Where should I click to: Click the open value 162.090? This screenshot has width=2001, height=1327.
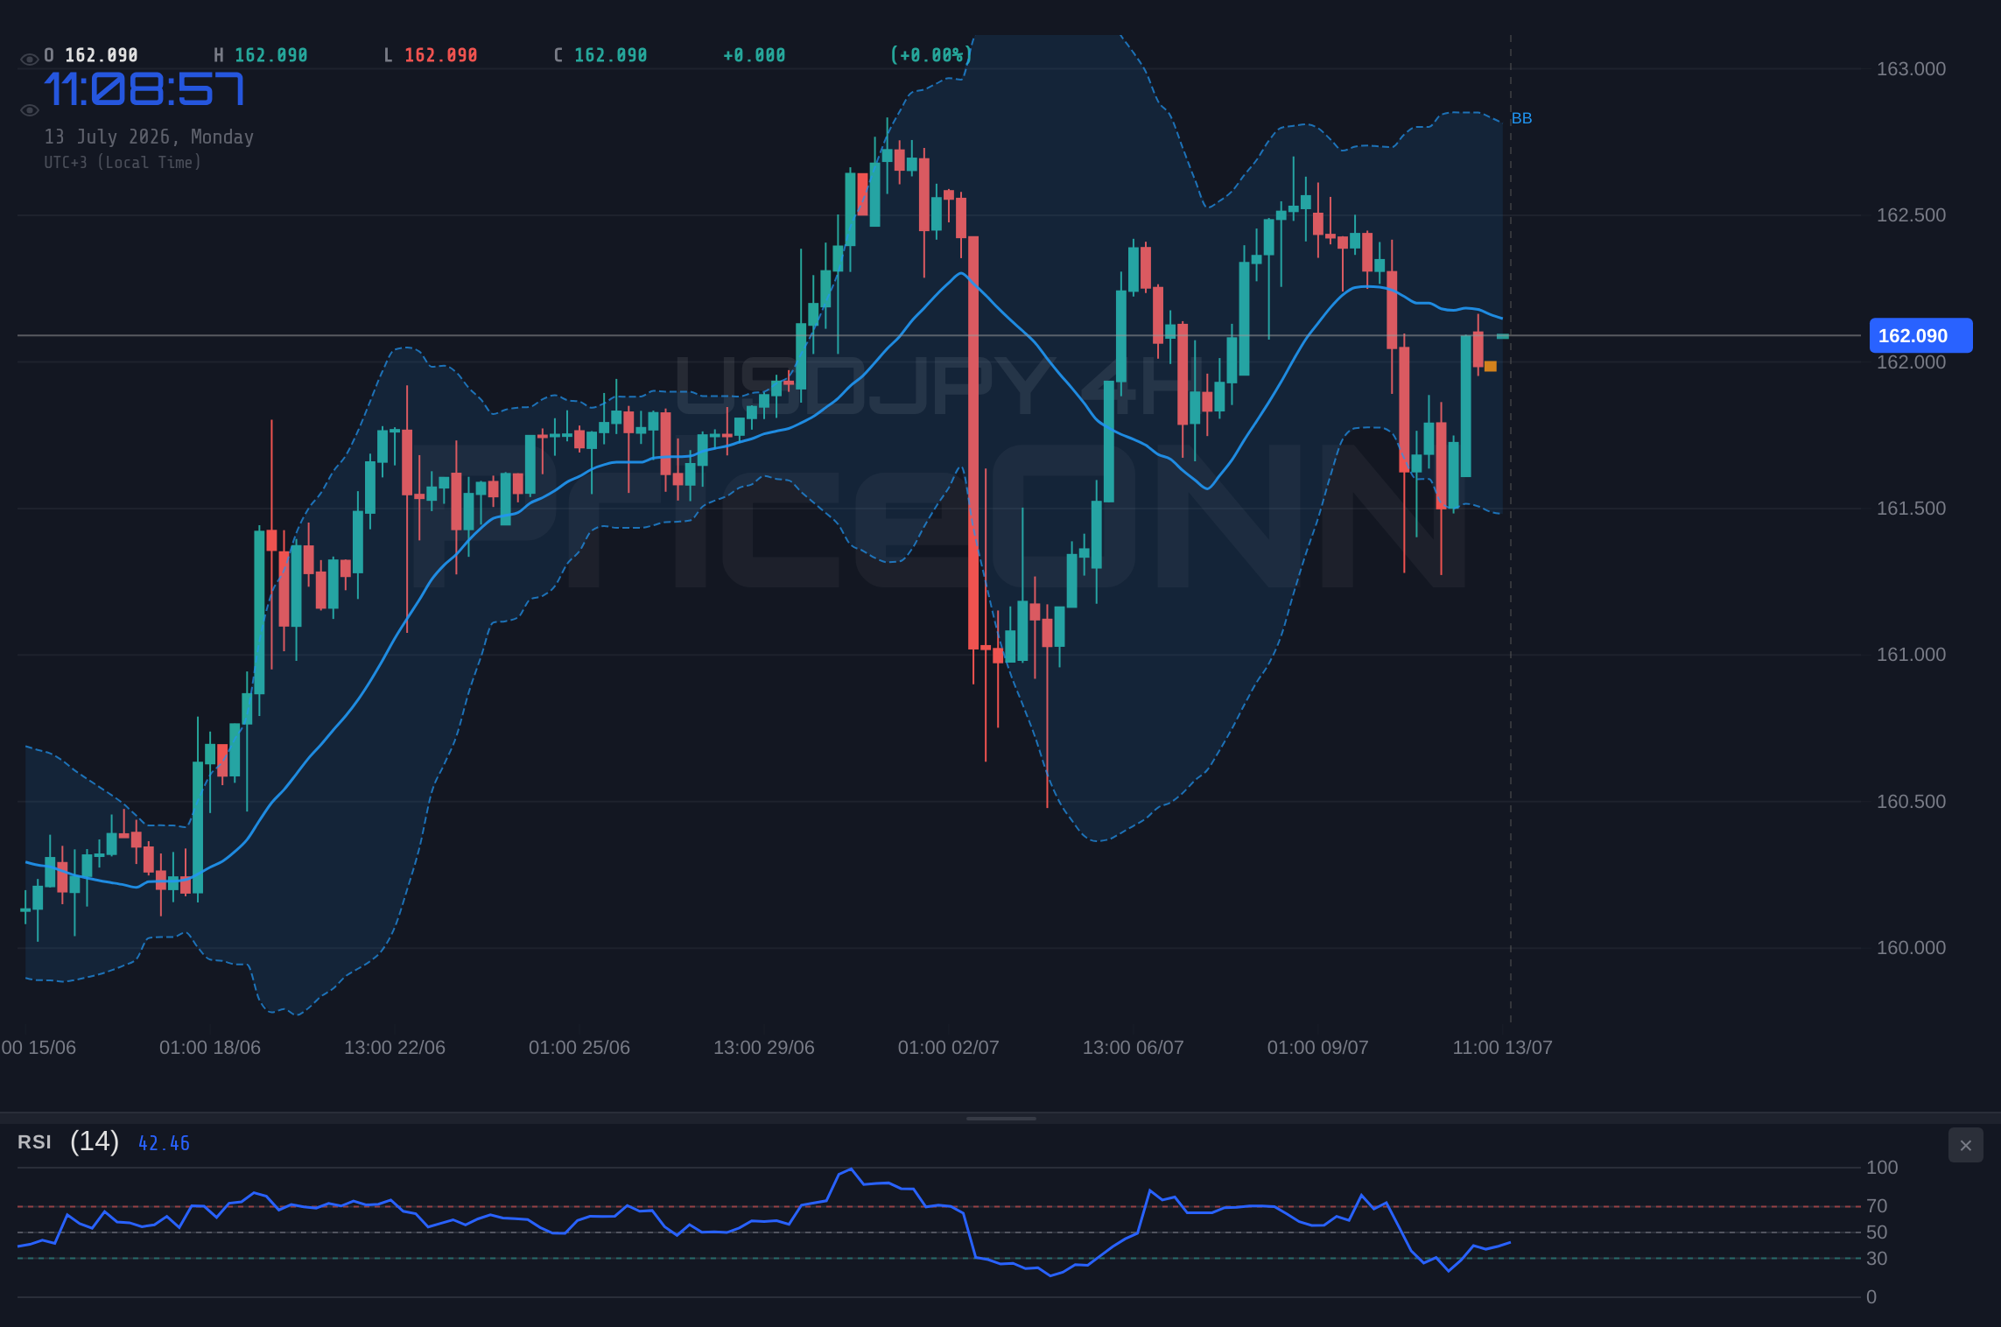coord(101,55)
